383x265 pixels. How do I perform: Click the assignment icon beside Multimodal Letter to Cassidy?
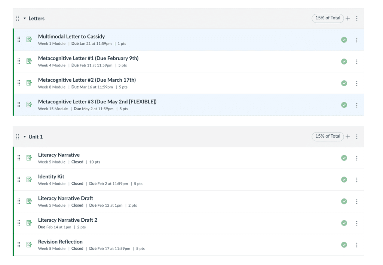point(29,39)
